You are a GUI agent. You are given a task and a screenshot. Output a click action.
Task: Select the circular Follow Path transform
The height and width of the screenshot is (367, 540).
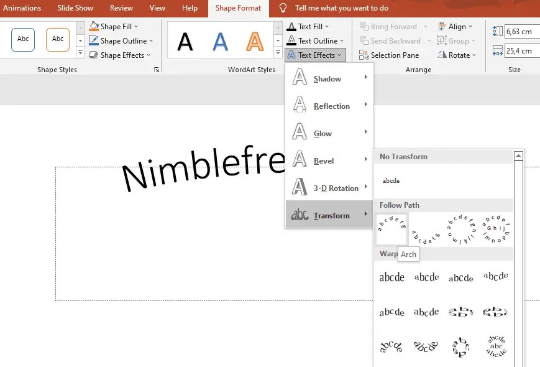coord(460,228)
